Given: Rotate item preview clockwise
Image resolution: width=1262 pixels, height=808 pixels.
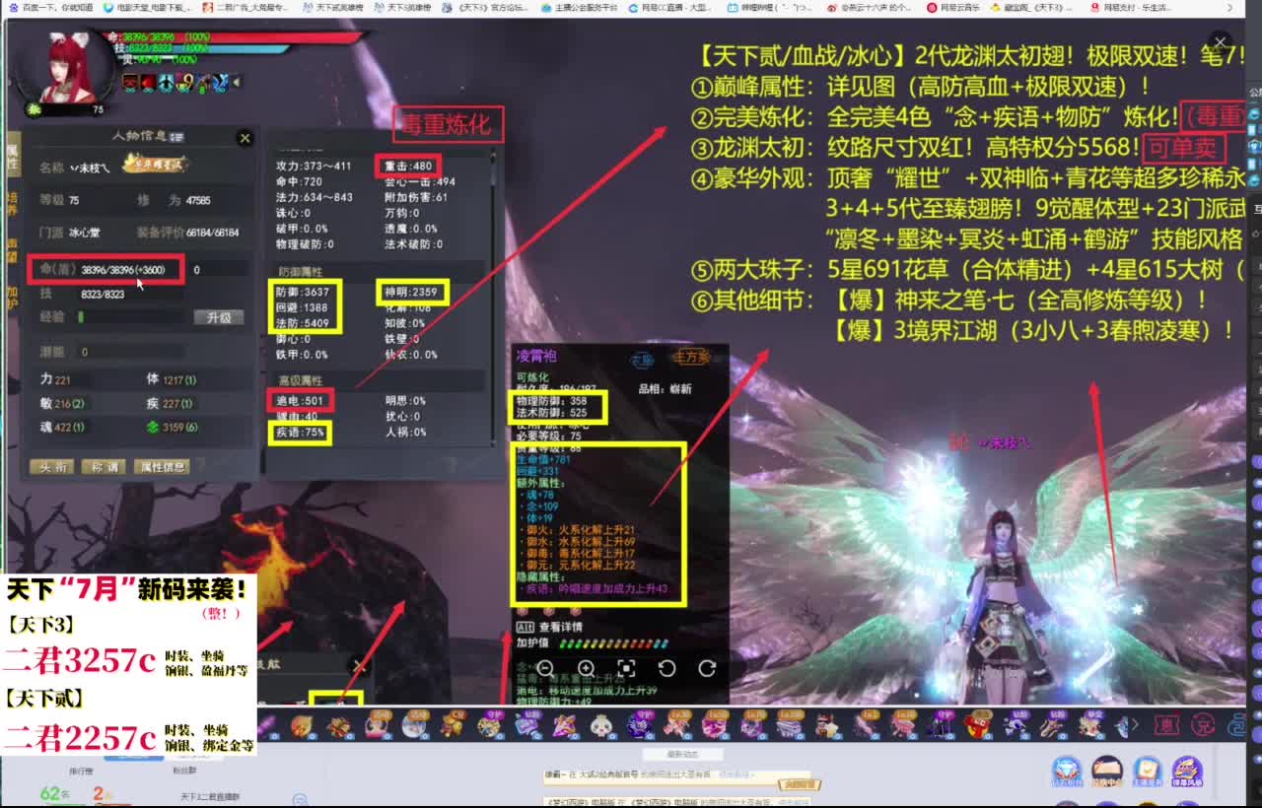Looking at the screenshot, I should (707, 668).
